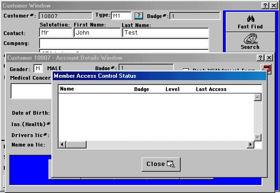Click the Customer Window help question mark
Image resolution: width=280 pixels, height=193 pixels.
(x=265, y=6)
